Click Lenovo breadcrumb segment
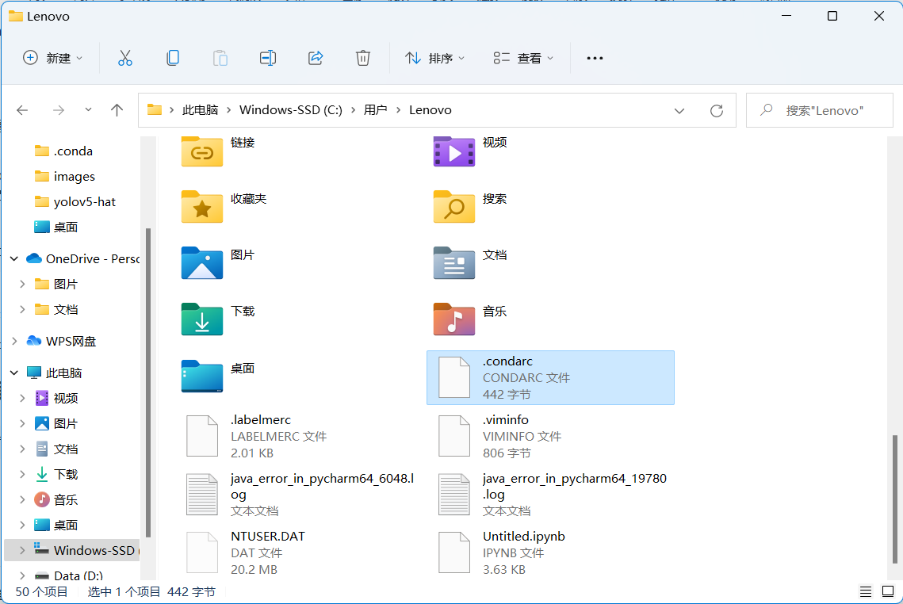This screenshot has width=903, height=604. tap(430, 110)
